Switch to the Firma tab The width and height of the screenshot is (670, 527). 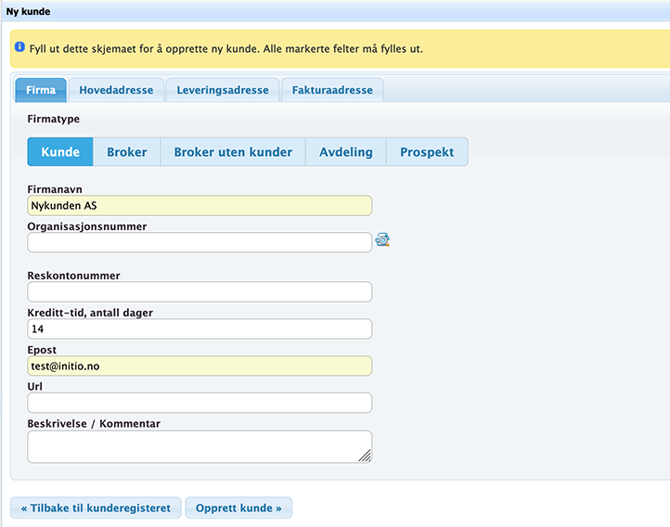click(x=41, y=91)
